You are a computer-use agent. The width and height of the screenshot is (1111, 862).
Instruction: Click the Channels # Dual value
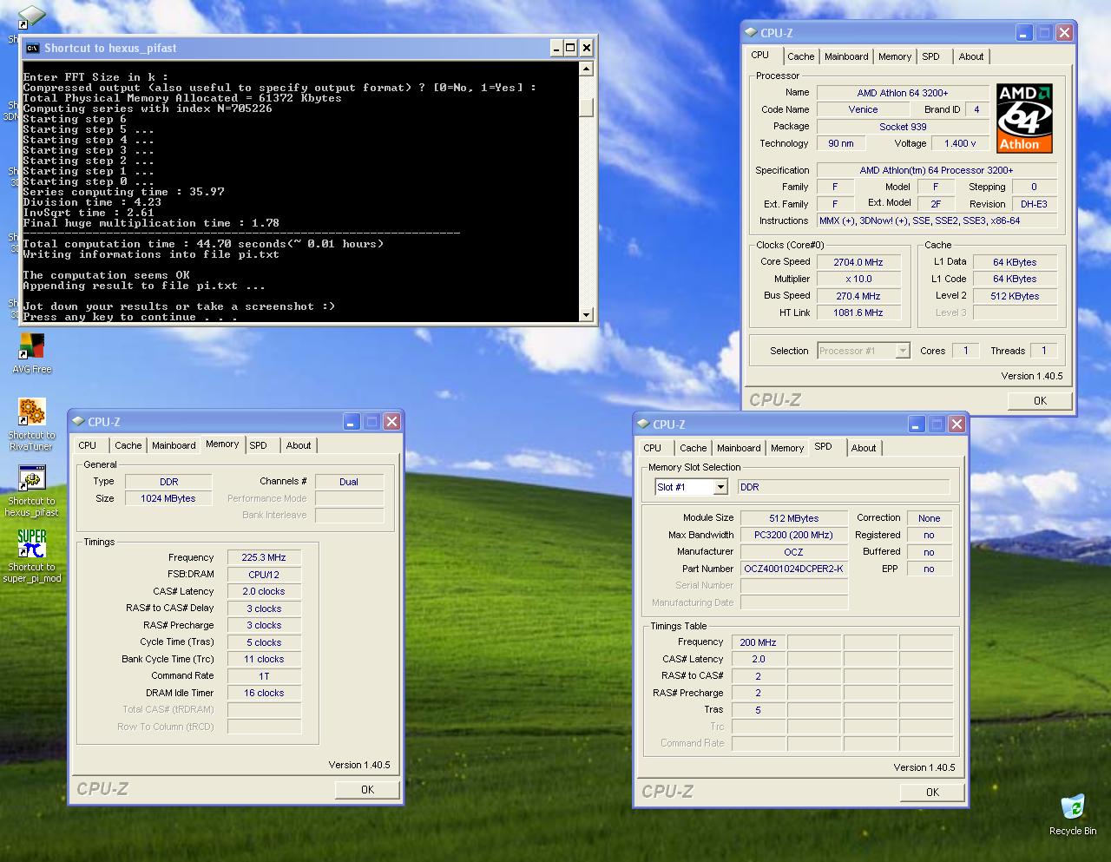[348, 482]
